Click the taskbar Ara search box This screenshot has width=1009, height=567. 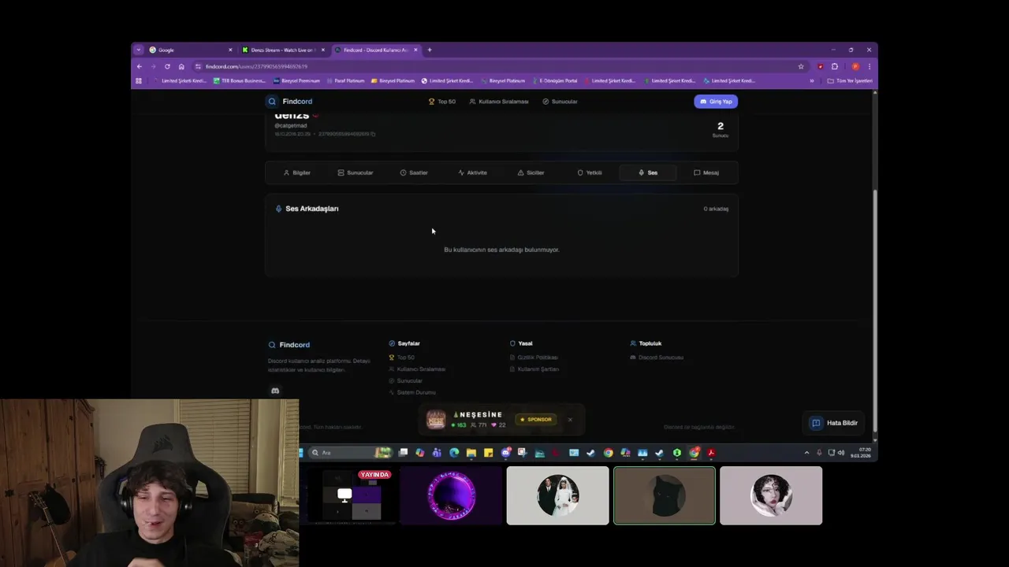click(x=349, y=453)
